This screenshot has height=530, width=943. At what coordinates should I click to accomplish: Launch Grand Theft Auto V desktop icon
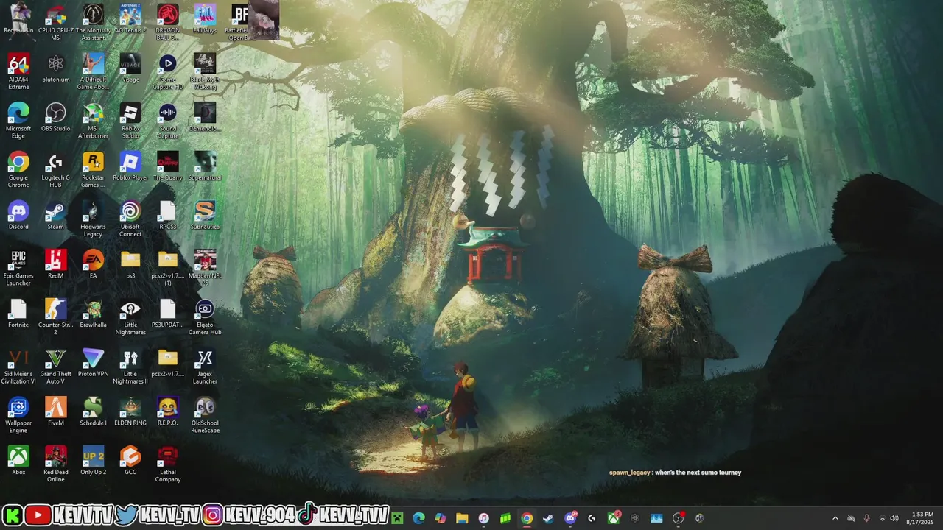click(x=56, y=366)
